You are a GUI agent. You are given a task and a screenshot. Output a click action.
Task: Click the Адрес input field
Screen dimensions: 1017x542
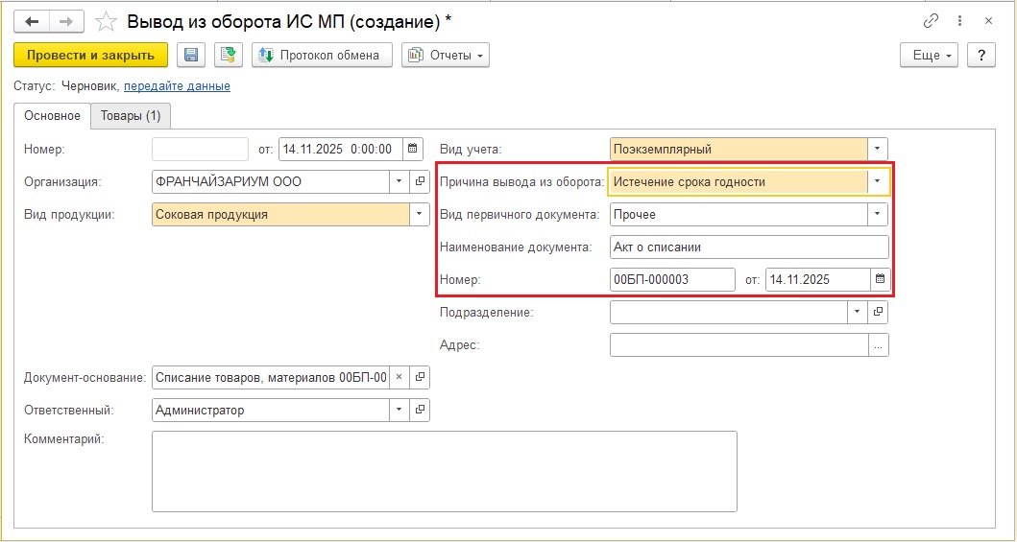point(739,345)
